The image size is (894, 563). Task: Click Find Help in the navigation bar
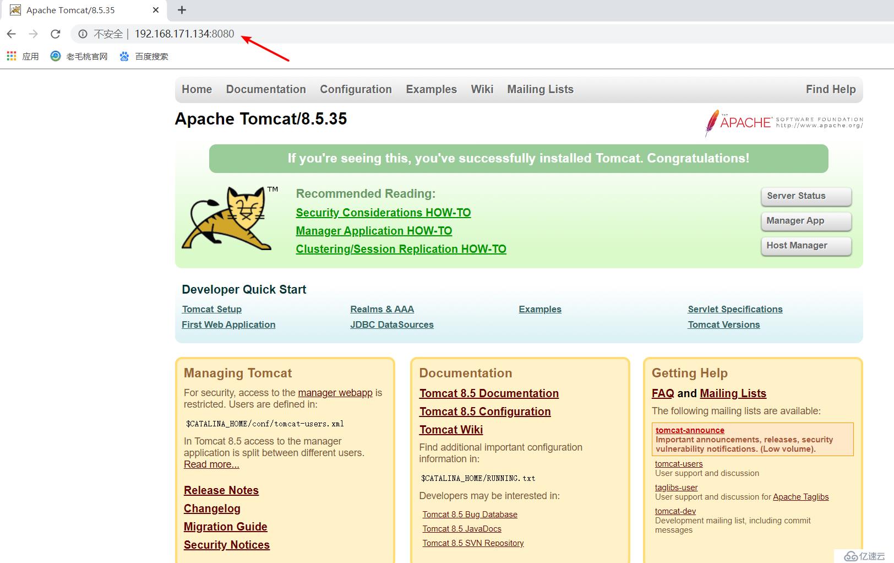pyautogui.click(x=831, y=89)
